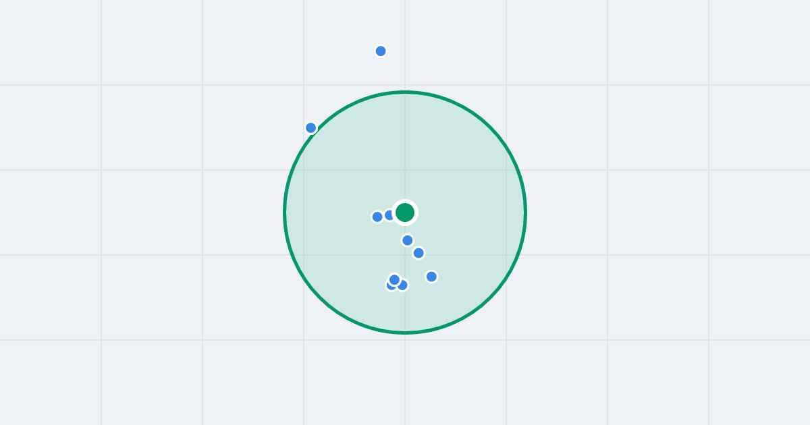Pick the blue dot on the circle's upper-left edge
Image resolution: width=810 pixels, height=425 pixels.
[x=310, y=128]
